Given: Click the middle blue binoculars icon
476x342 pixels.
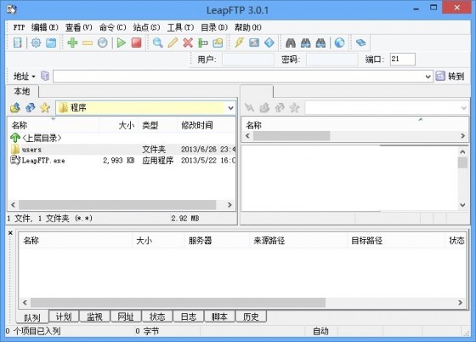Looking at the screenshot, I should (306, 43).
